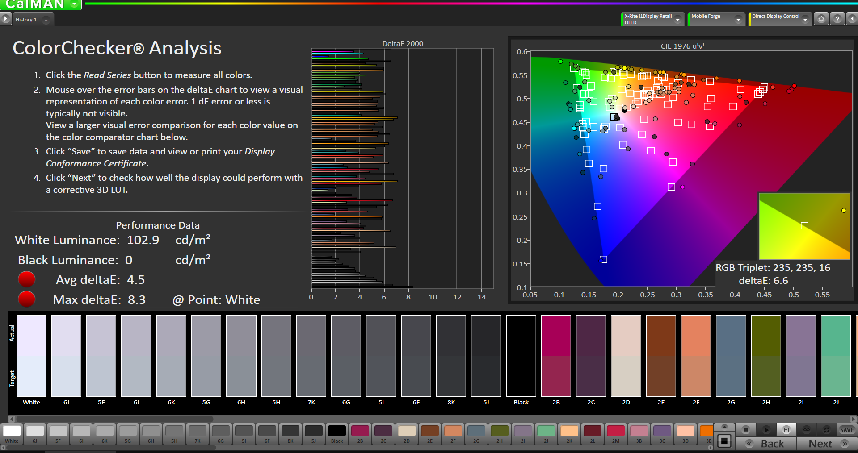Screen dimensions: 858x453
Task: Select the 3D patch in bottom strip
Action: 686,434
